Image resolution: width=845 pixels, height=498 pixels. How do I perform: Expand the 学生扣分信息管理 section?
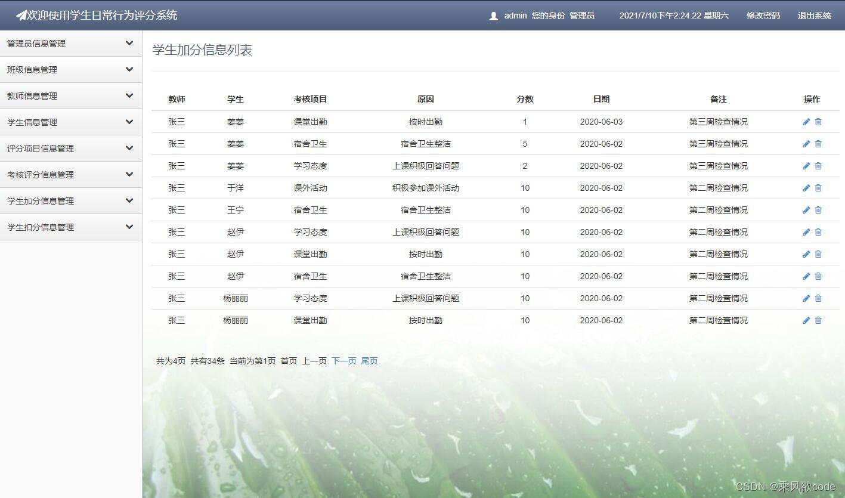coord(71,227)
